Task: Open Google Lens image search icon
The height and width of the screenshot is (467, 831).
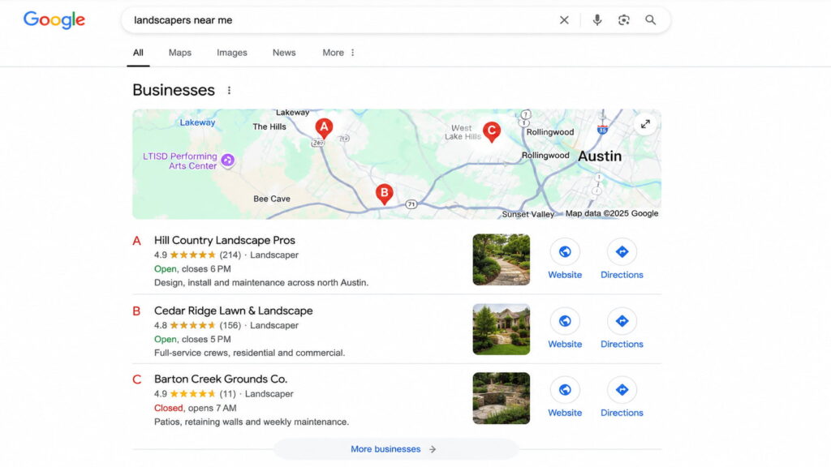Action: pyautogui.click(x=624, y=20)
